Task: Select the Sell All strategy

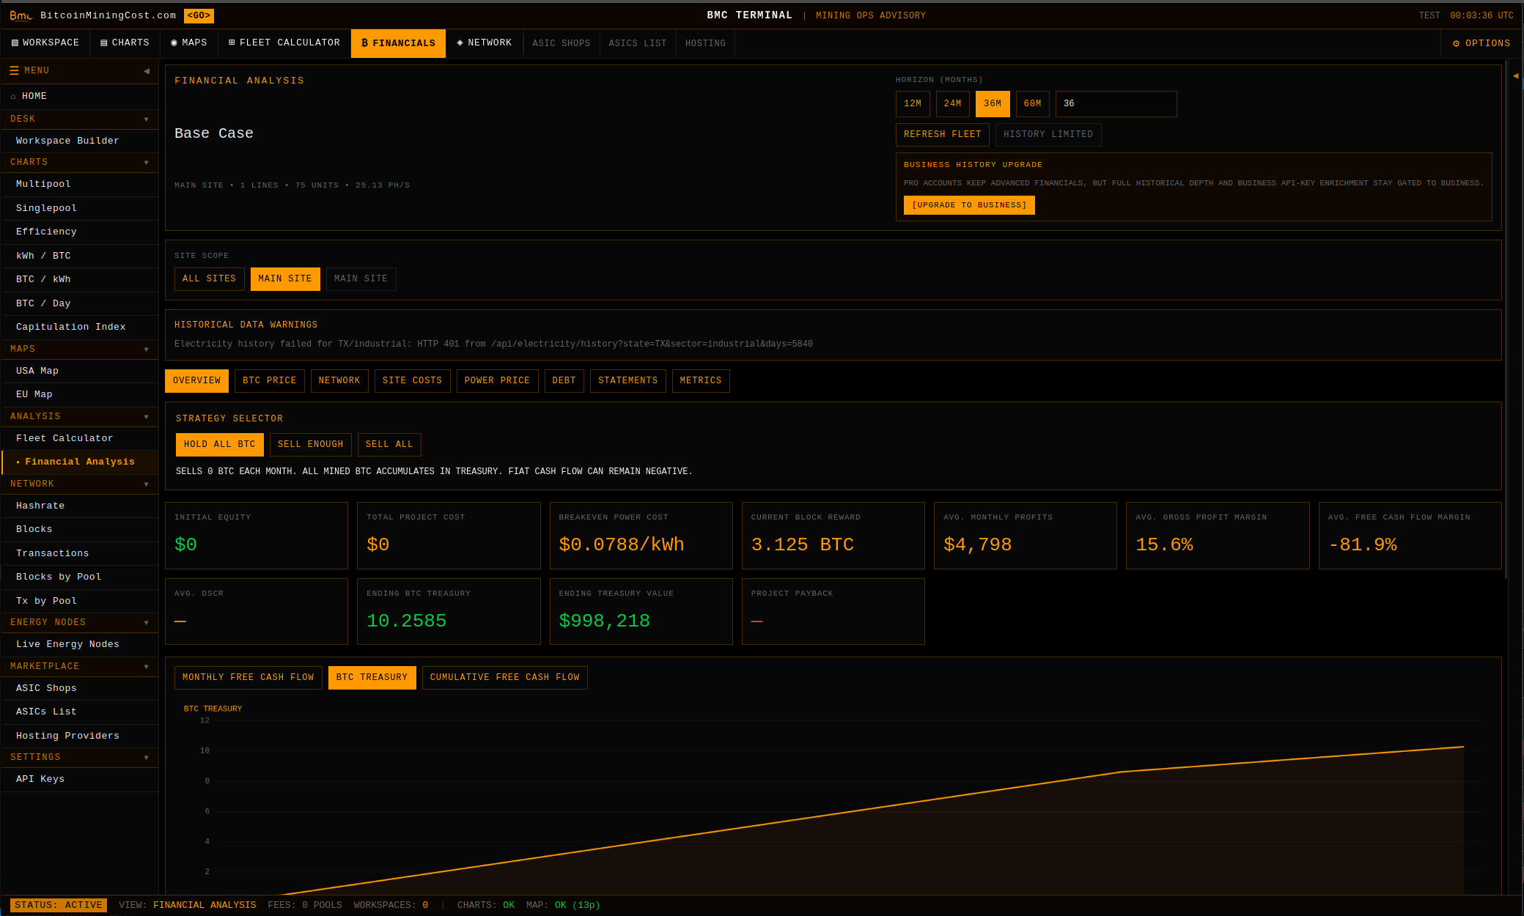Action: 389,445
